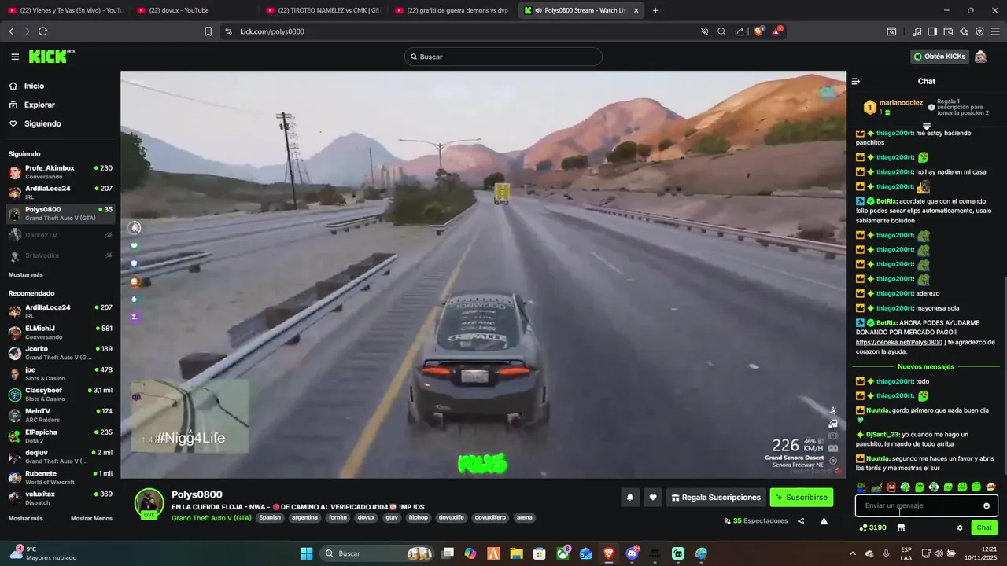This screenshot has width=1007, height=566.
Task: Open Classybeef recommended channel
Action: [x=61, y=394]
